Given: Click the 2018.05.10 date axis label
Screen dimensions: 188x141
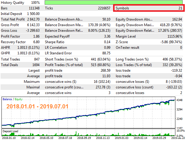Looking at the screenshot, I should (x=46, y=138).
